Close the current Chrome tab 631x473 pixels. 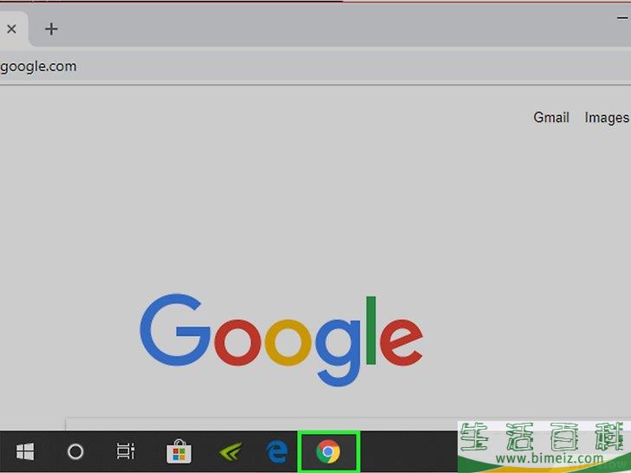click(11, 29)
